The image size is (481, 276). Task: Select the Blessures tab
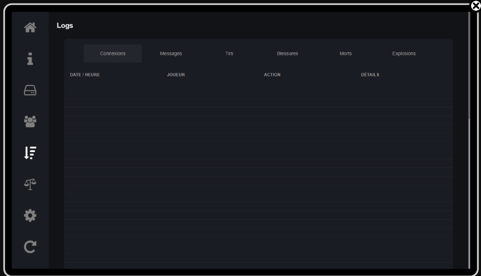click(287, 54)
